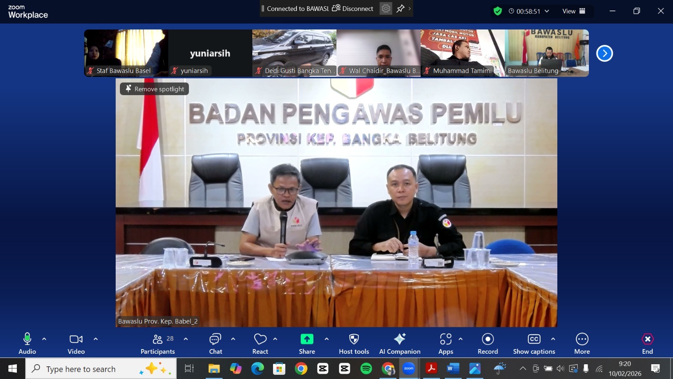Select Wal Chaidir_Bawaslu participant thumbnail
The image size is (673, 379).
[x=379, y=53]
